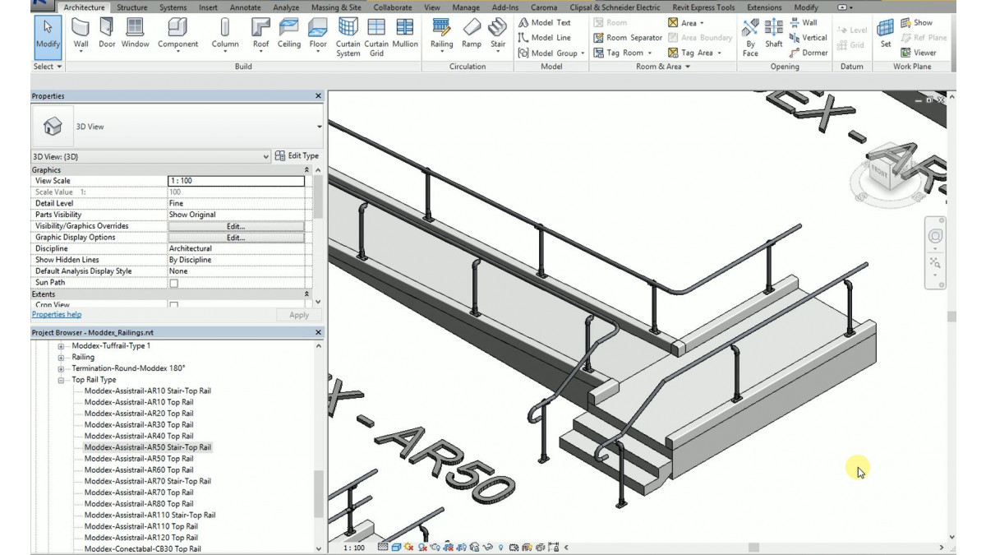The width and height of the screenshot is (986, 555).
Task: Open the Annotate ribbon tab
Action: (246, 7)
